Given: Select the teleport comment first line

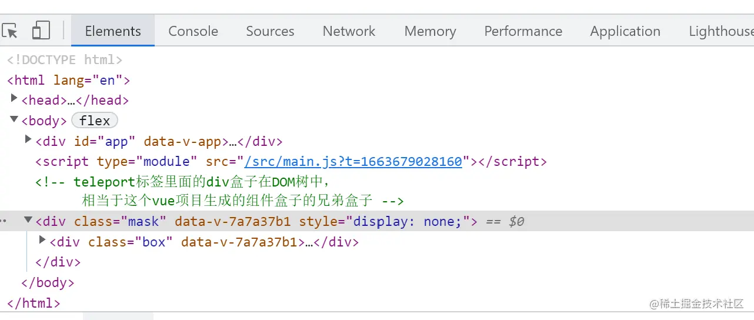Looking at the screenshot, I should point(183,181).
